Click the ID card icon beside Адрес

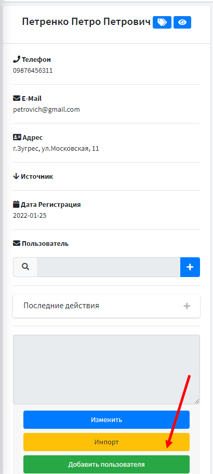click(17, 138)
